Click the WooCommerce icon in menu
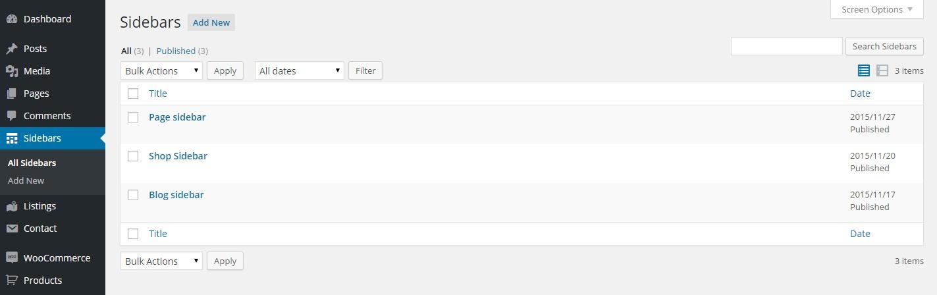 12,258
